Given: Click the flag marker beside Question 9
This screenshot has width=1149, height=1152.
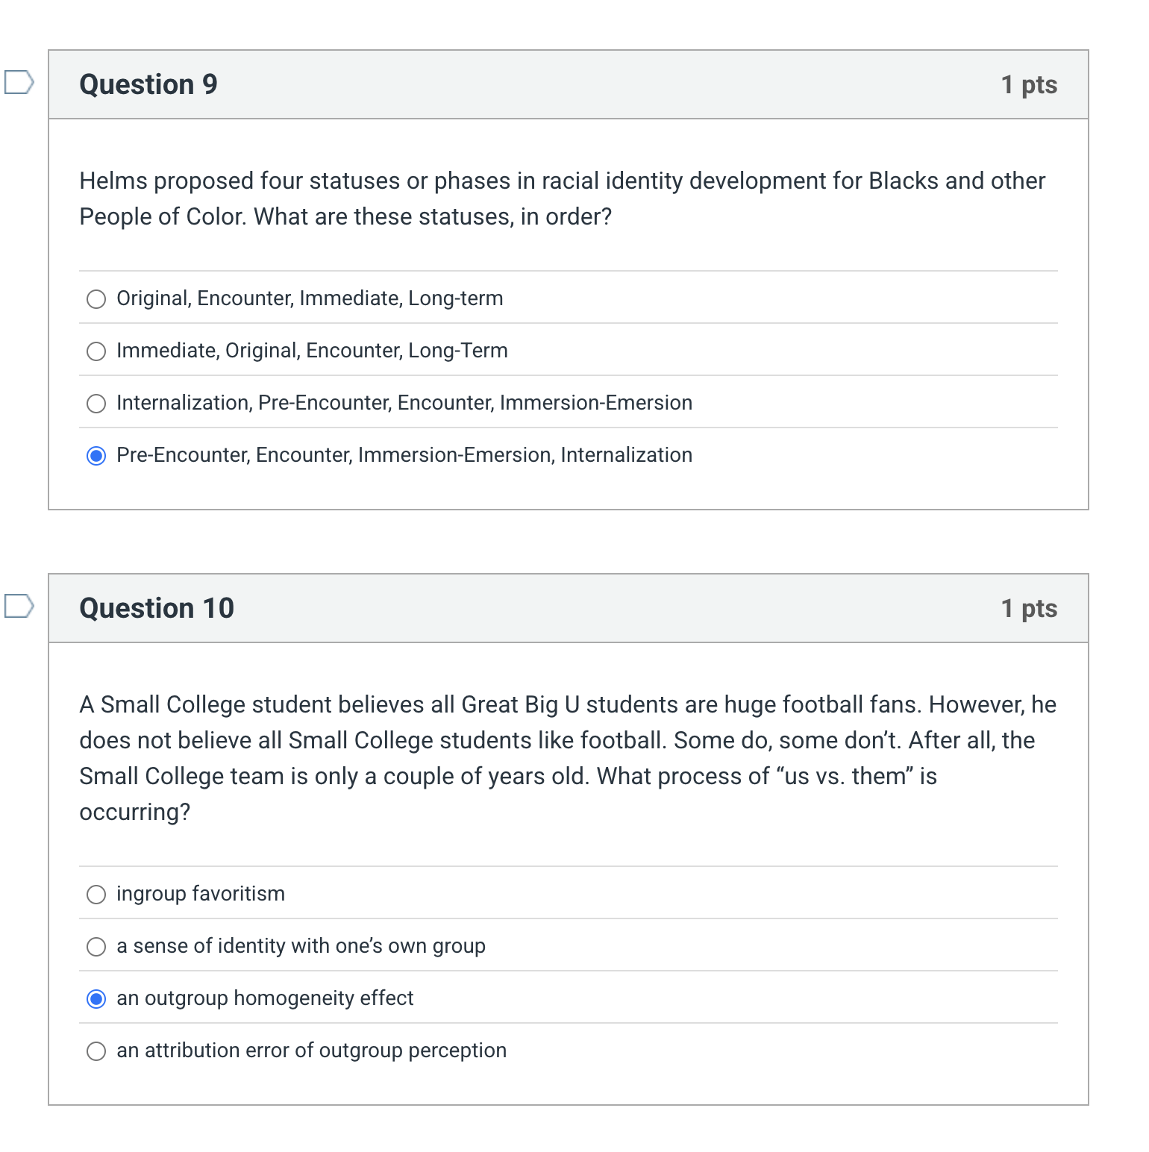Looking at the screenshot, I should tap(16, 84).
